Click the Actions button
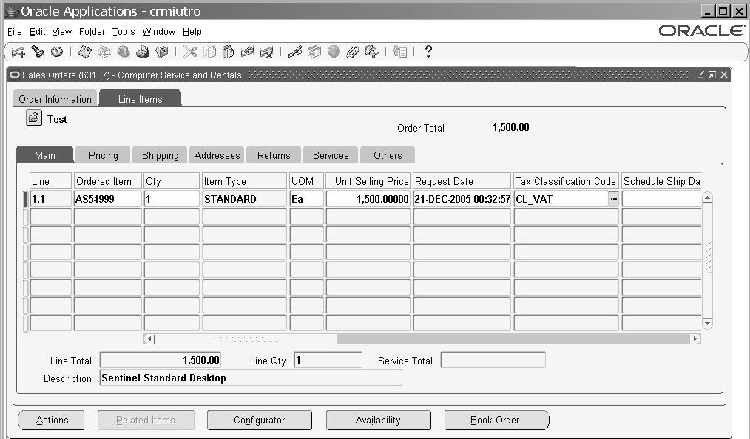The width and height of the screenshot is (750, 439). click(x=52, y=420)
